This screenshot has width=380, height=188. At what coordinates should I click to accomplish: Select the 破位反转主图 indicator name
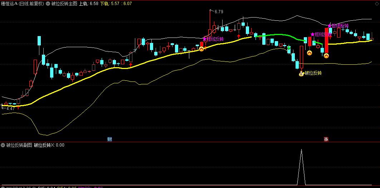click(x=64, y=4)
